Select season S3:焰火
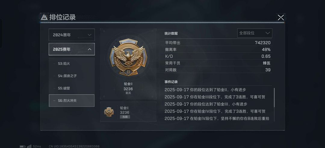Screen dimensions: 325x148 click(72, 64)
